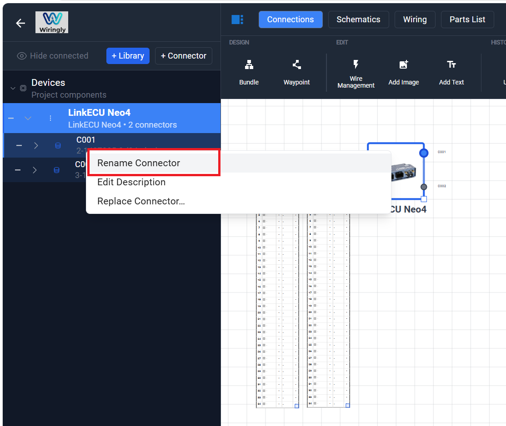Image resolution: width=506 pixels, height=426 pixels.
Task: Collapse the LinkECU Neo4 device chevron
Action: (28, 119)
